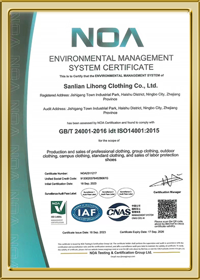Click the Environmental Management System Certificate title
Screen dimensions: 200x280
[x=111, y=63]
